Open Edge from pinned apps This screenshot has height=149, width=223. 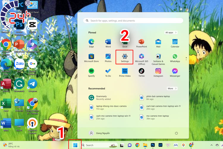click(91, 43)
